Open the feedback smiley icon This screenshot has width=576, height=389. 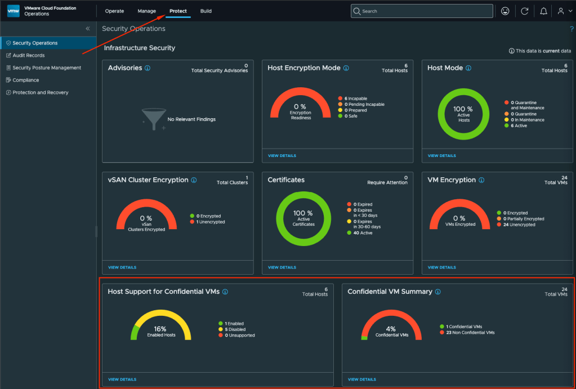tap(505, 11)
